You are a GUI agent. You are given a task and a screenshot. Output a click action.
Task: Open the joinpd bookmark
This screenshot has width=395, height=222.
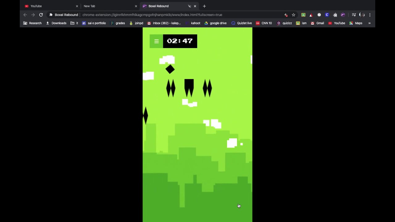click(136, 23)
